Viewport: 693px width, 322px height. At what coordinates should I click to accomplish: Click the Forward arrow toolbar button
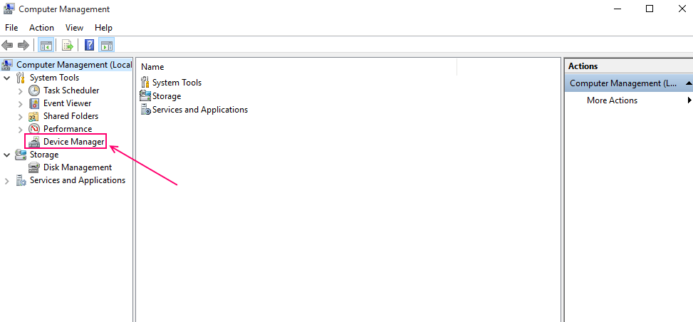click(23, 45)
